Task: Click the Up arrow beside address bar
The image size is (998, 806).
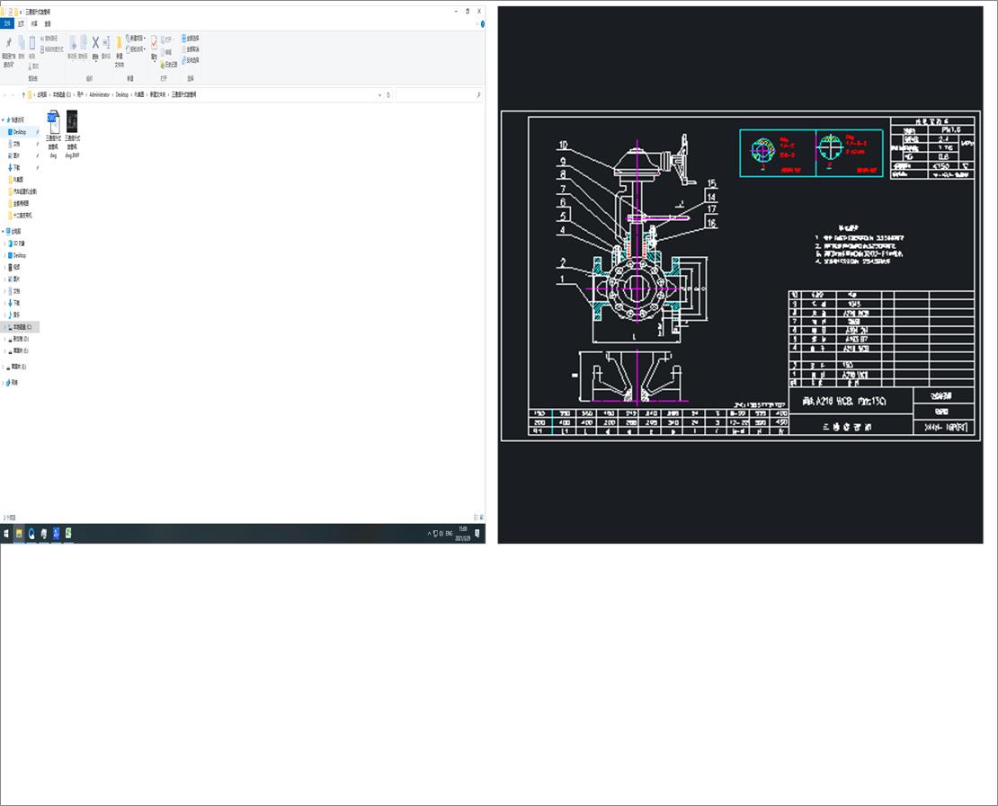Action: pos(23,94)
